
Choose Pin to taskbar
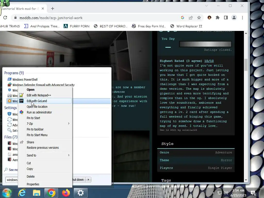[x=45, y=129]
